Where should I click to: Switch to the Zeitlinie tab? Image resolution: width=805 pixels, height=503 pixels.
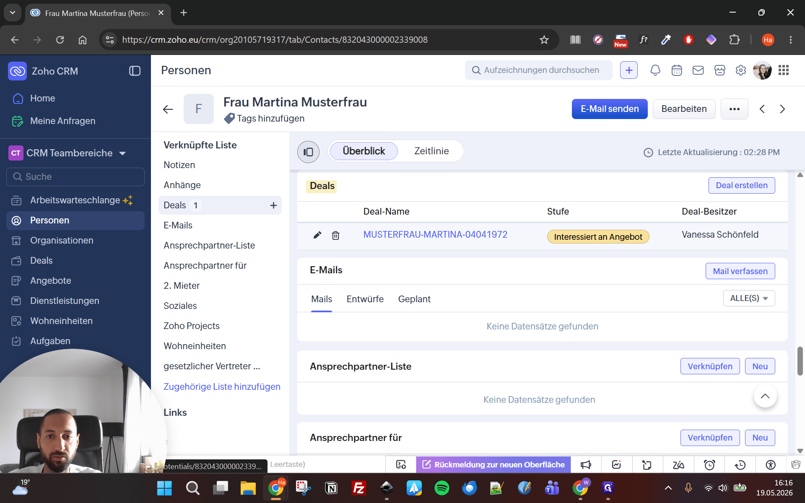[x=431, y=151]
